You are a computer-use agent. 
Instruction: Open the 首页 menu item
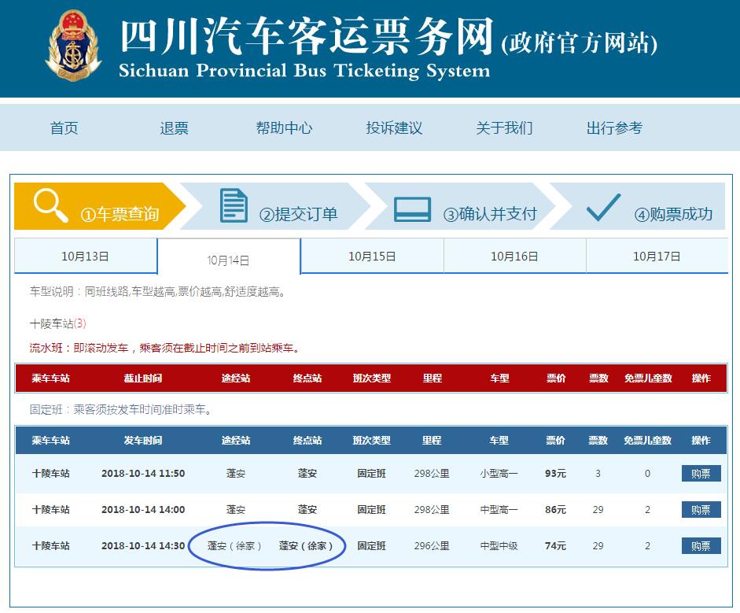(64, 128)
